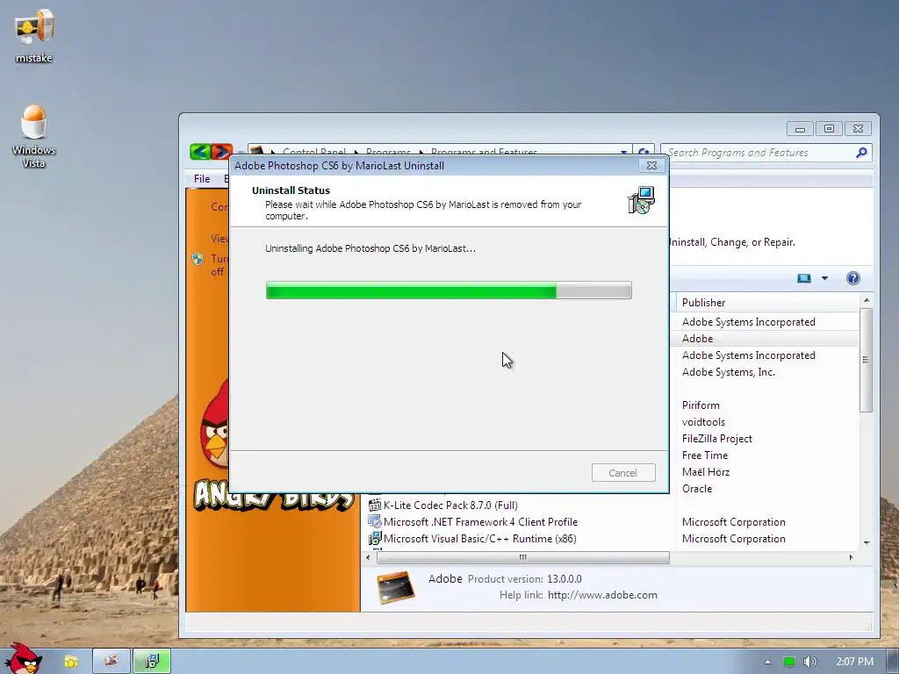Switch to the Control Panel taskbar button
The image size is (899, 674).
111,662
